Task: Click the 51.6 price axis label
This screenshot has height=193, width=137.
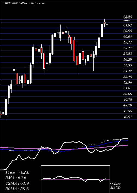Action: click(127, 88)
